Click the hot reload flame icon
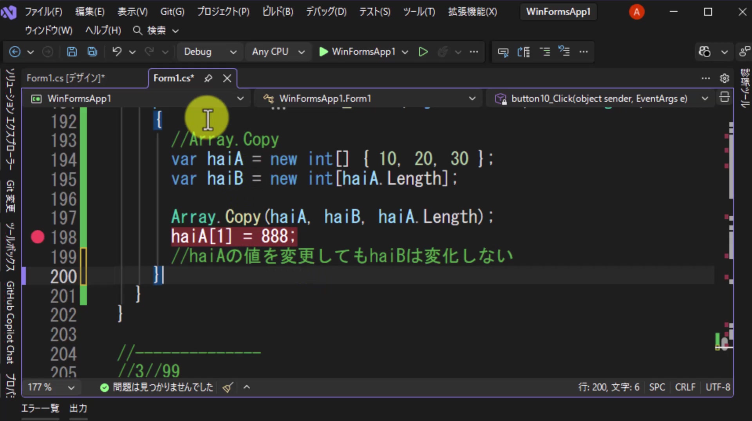752x421 pixels. tap(443, 52)
